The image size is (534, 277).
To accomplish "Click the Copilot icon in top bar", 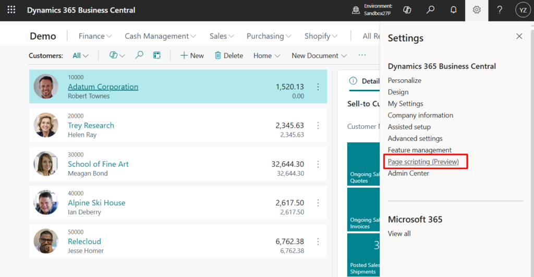I will point(408,10).
